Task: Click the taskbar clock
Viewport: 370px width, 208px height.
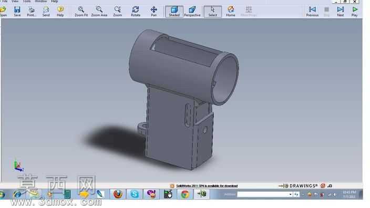Action: click(349, 194)
